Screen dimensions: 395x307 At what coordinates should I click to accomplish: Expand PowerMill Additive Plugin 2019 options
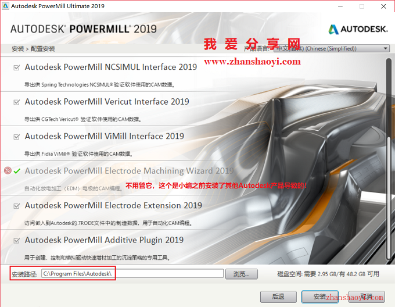[104, 240]
